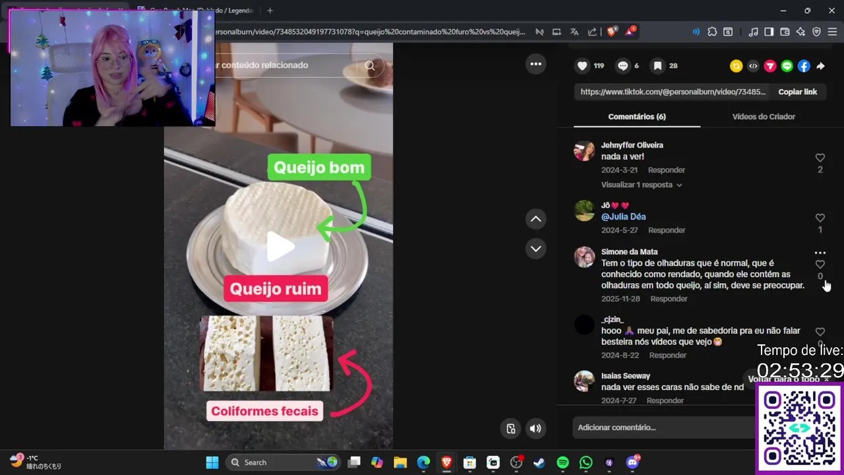
Task: Open browser hamburger menu
Action: pos(833,32)
